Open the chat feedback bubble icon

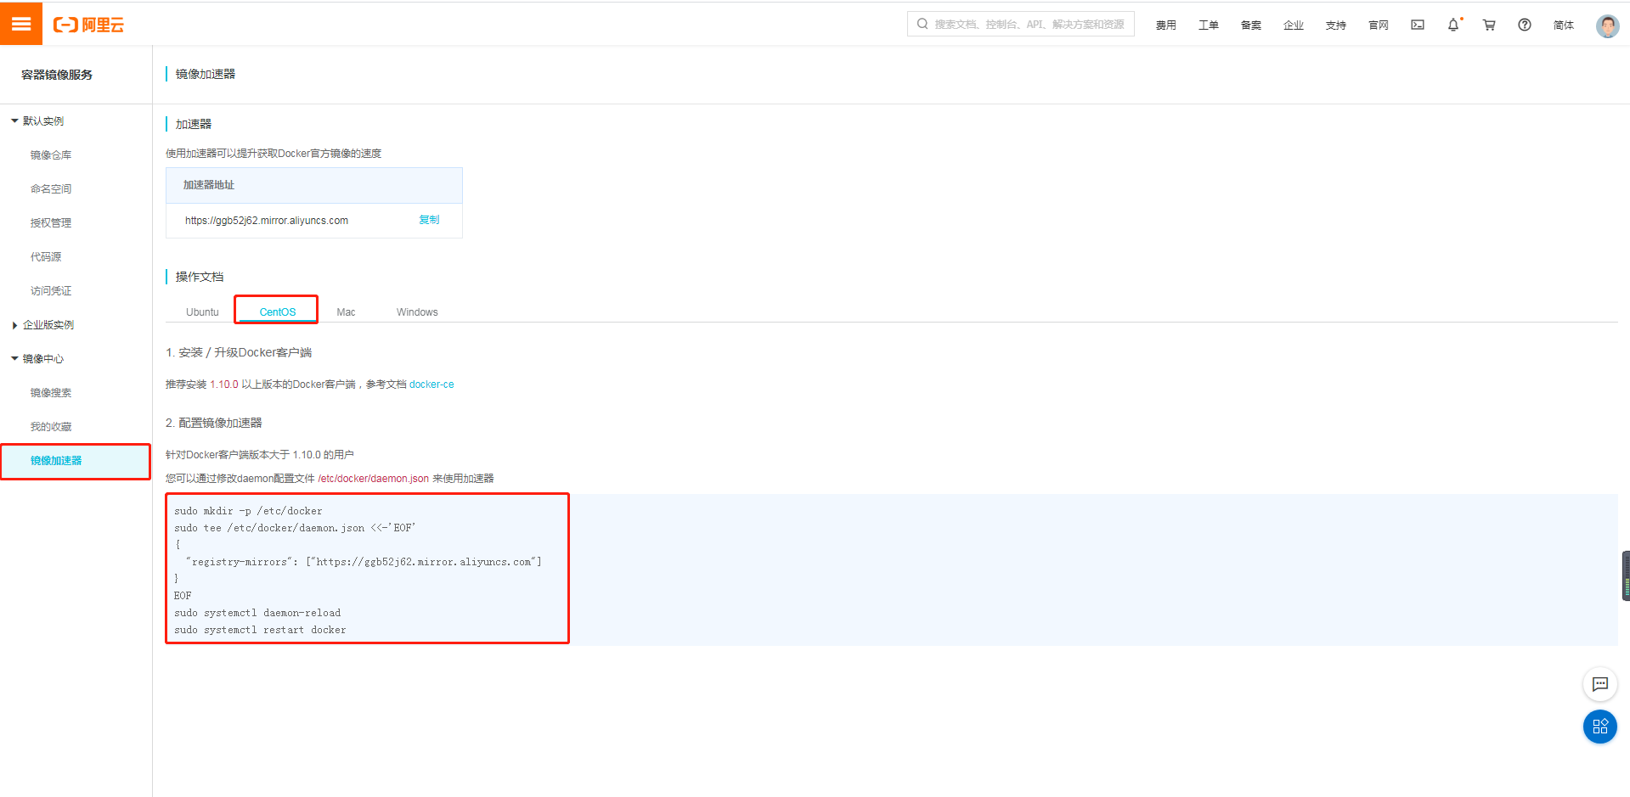[1600, 684]
